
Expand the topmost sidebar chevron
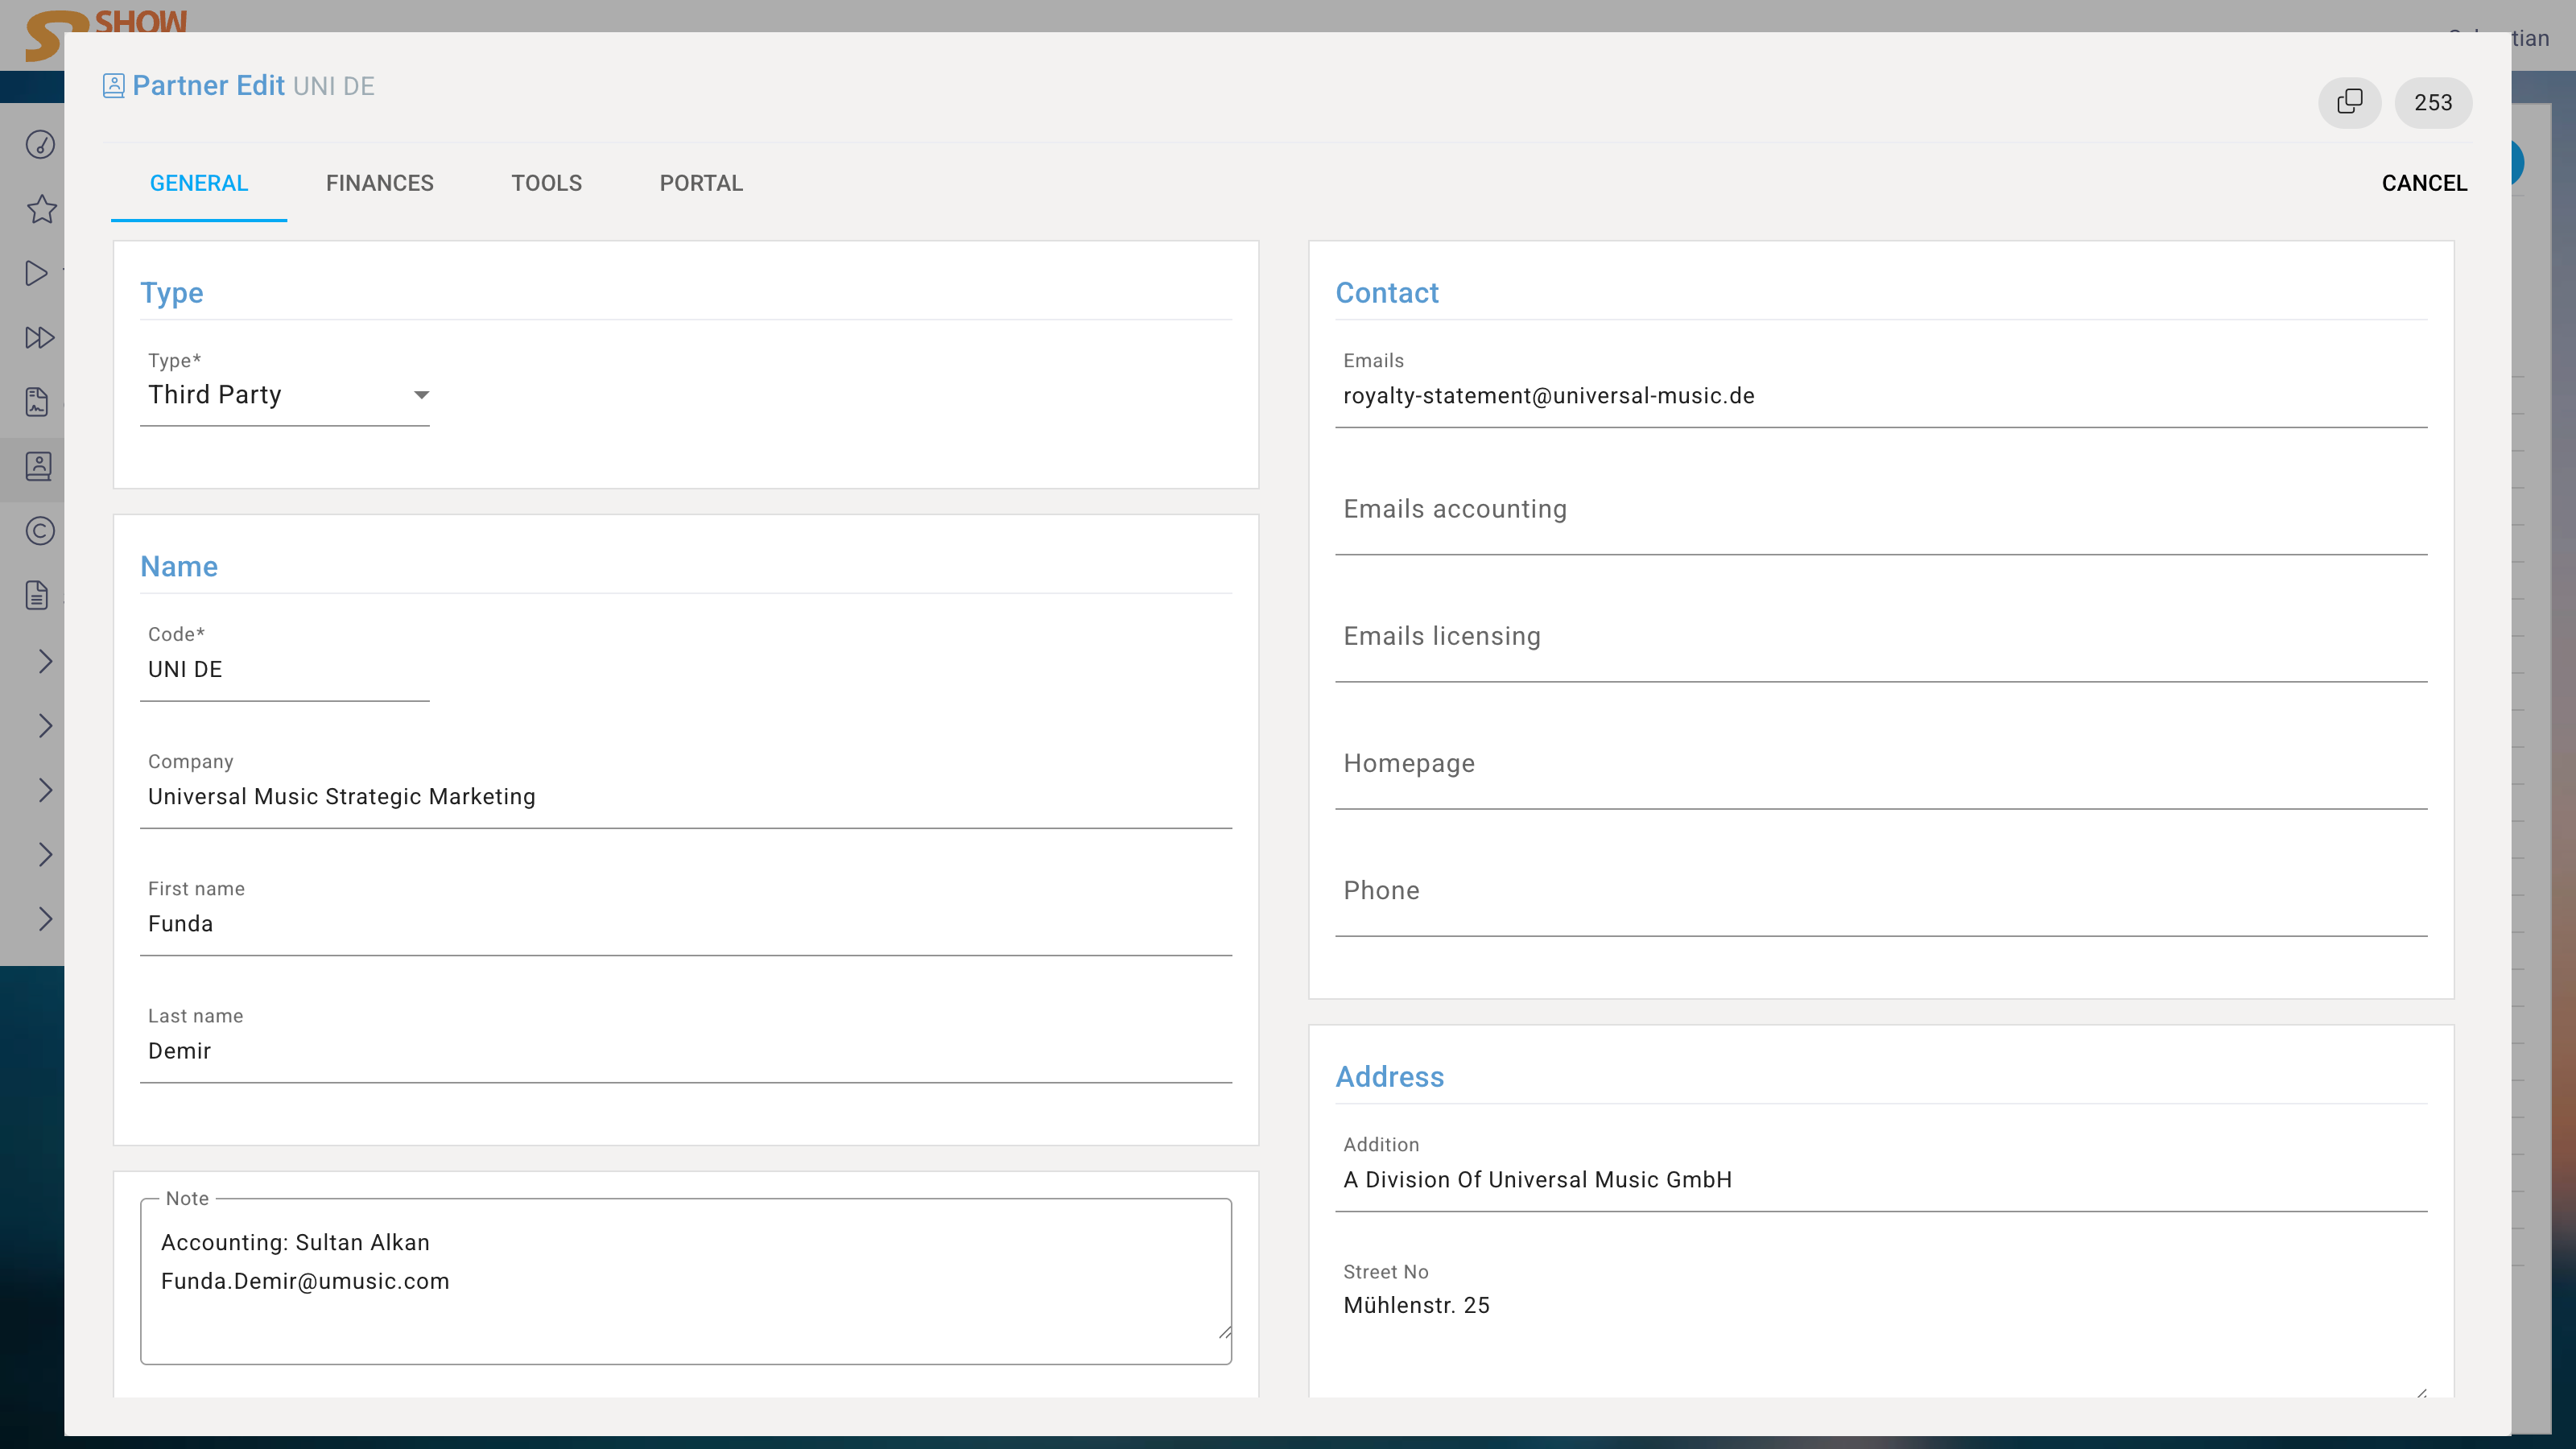pos(45,661)
